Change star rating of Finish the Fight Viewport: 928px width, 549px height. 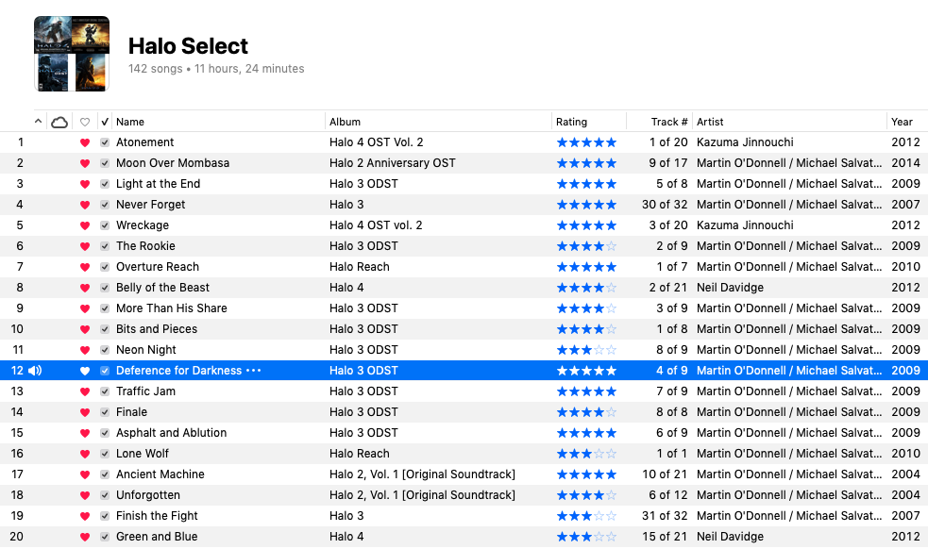[x=586, y=516]
